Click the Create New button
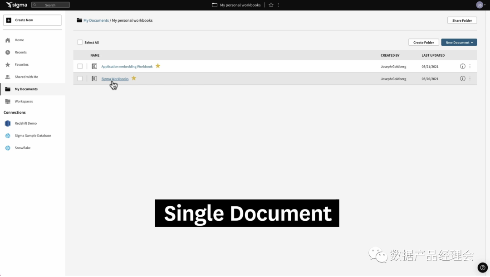Screen dimensions: 490x277 click(x=32, y=20)
